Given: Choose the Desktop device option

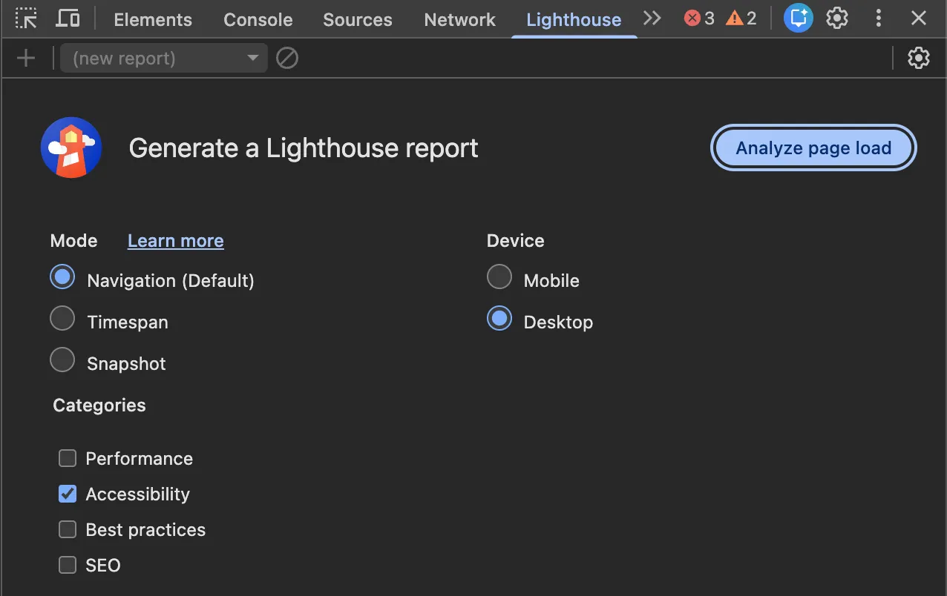Looking at the screenshot, I should [499, 319].
